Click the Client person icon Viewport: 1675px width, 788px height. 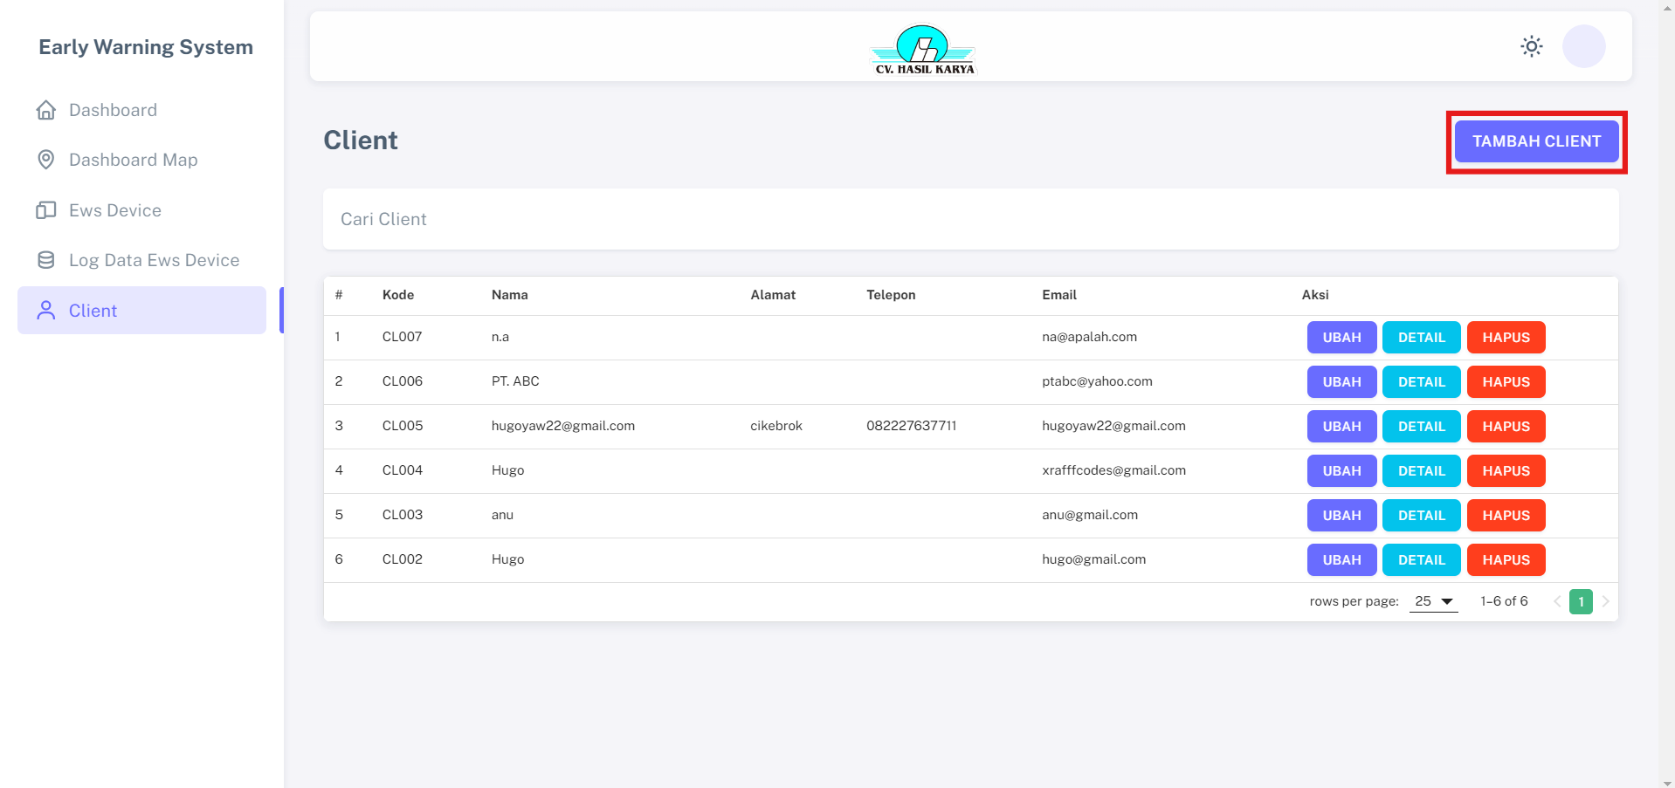coord(46,311)
